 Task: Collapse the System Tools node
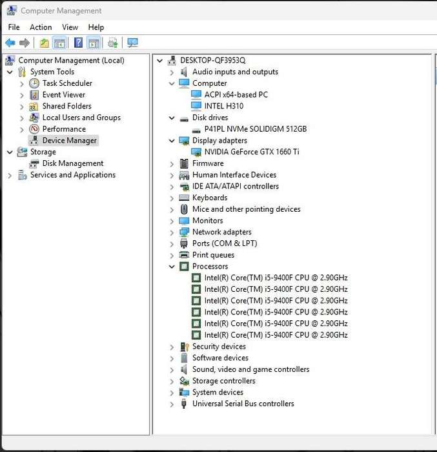tap(10, 72)
